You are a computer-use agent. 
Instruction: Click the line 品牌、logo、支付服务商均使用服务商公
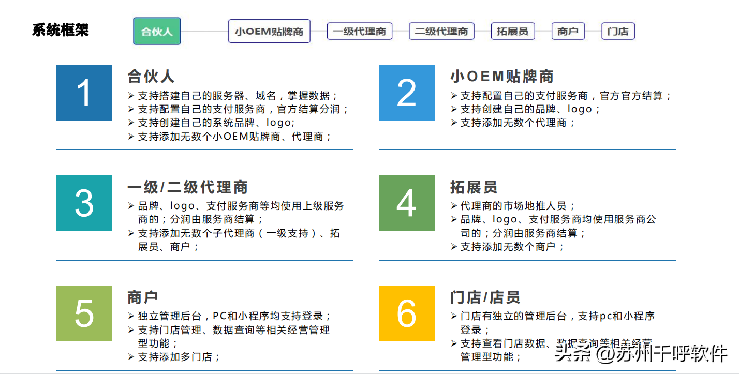click(x=554, y=219)
